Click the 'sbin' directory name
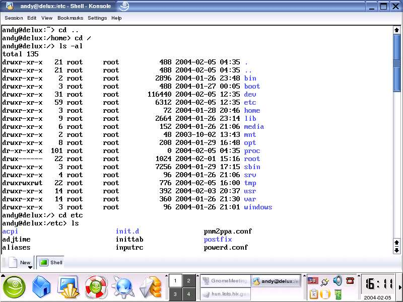Image resolution: width=403 pixels, height=302 pixels. tap(252, 167)
